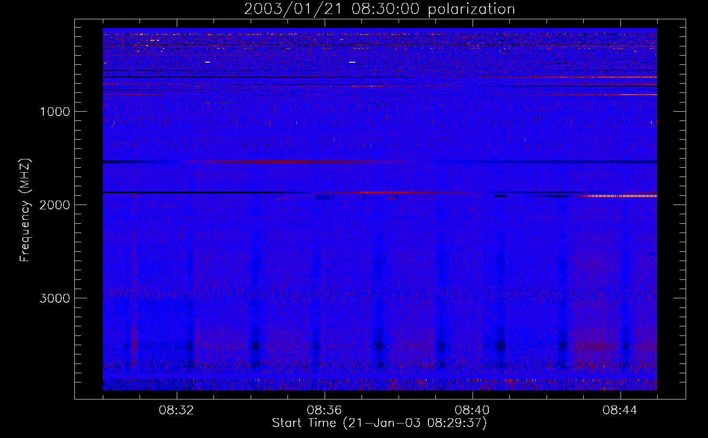Image resolution: width=708 pixels, height=438 pixels.
Task: Click the 2000 frequency tick label
Action: pos(55,205)
